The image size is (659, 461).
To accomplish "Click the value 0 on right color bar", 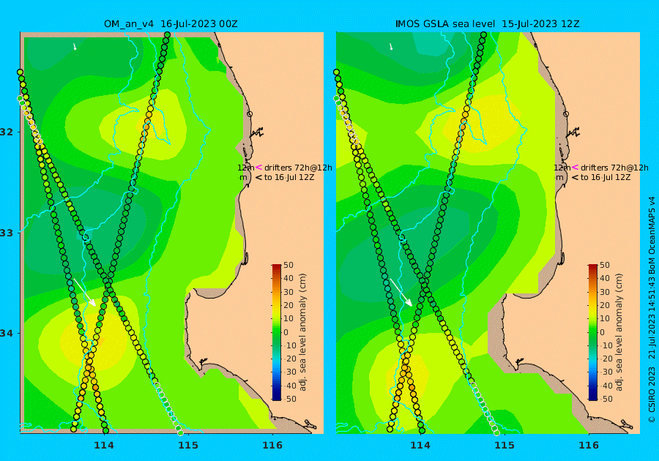I will click(603, 332).
